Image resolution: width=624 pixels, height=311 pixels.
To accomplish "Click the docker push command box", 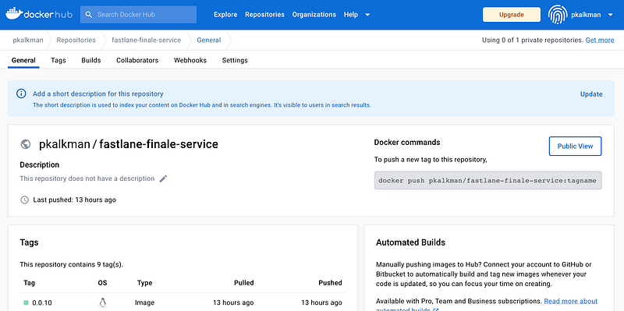I will click(x=488, y=181).
